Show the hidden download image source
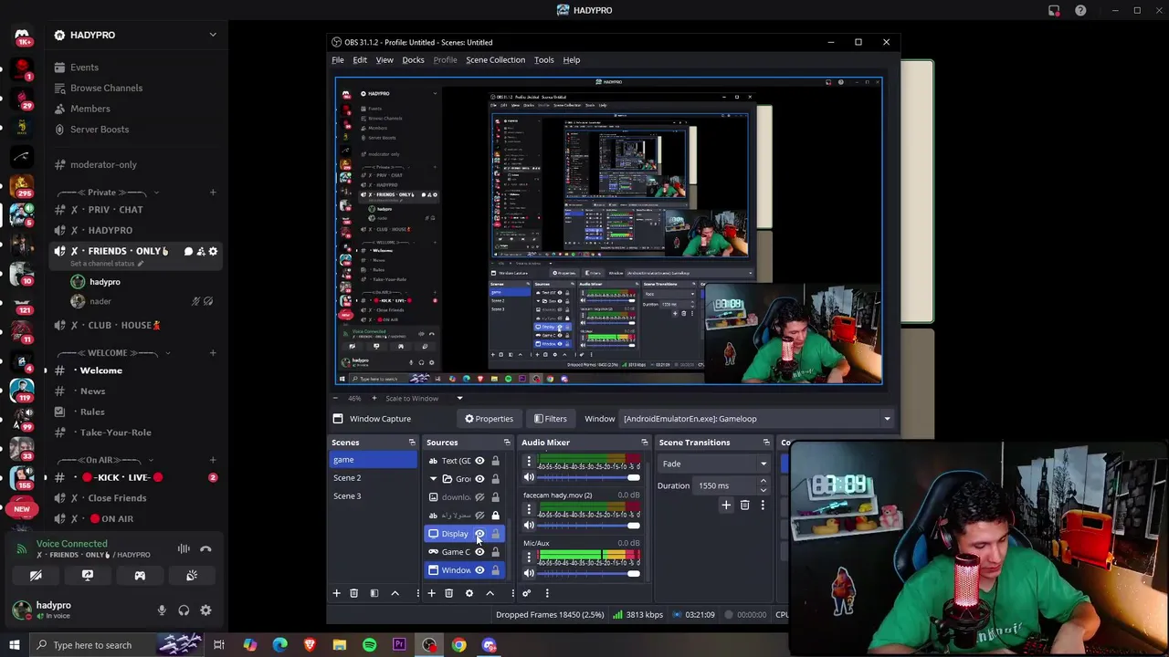This screenshot has height=657, width=1169. click(479, 497)
